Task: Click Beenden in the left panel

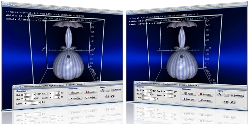Action: tap(90, 92)
